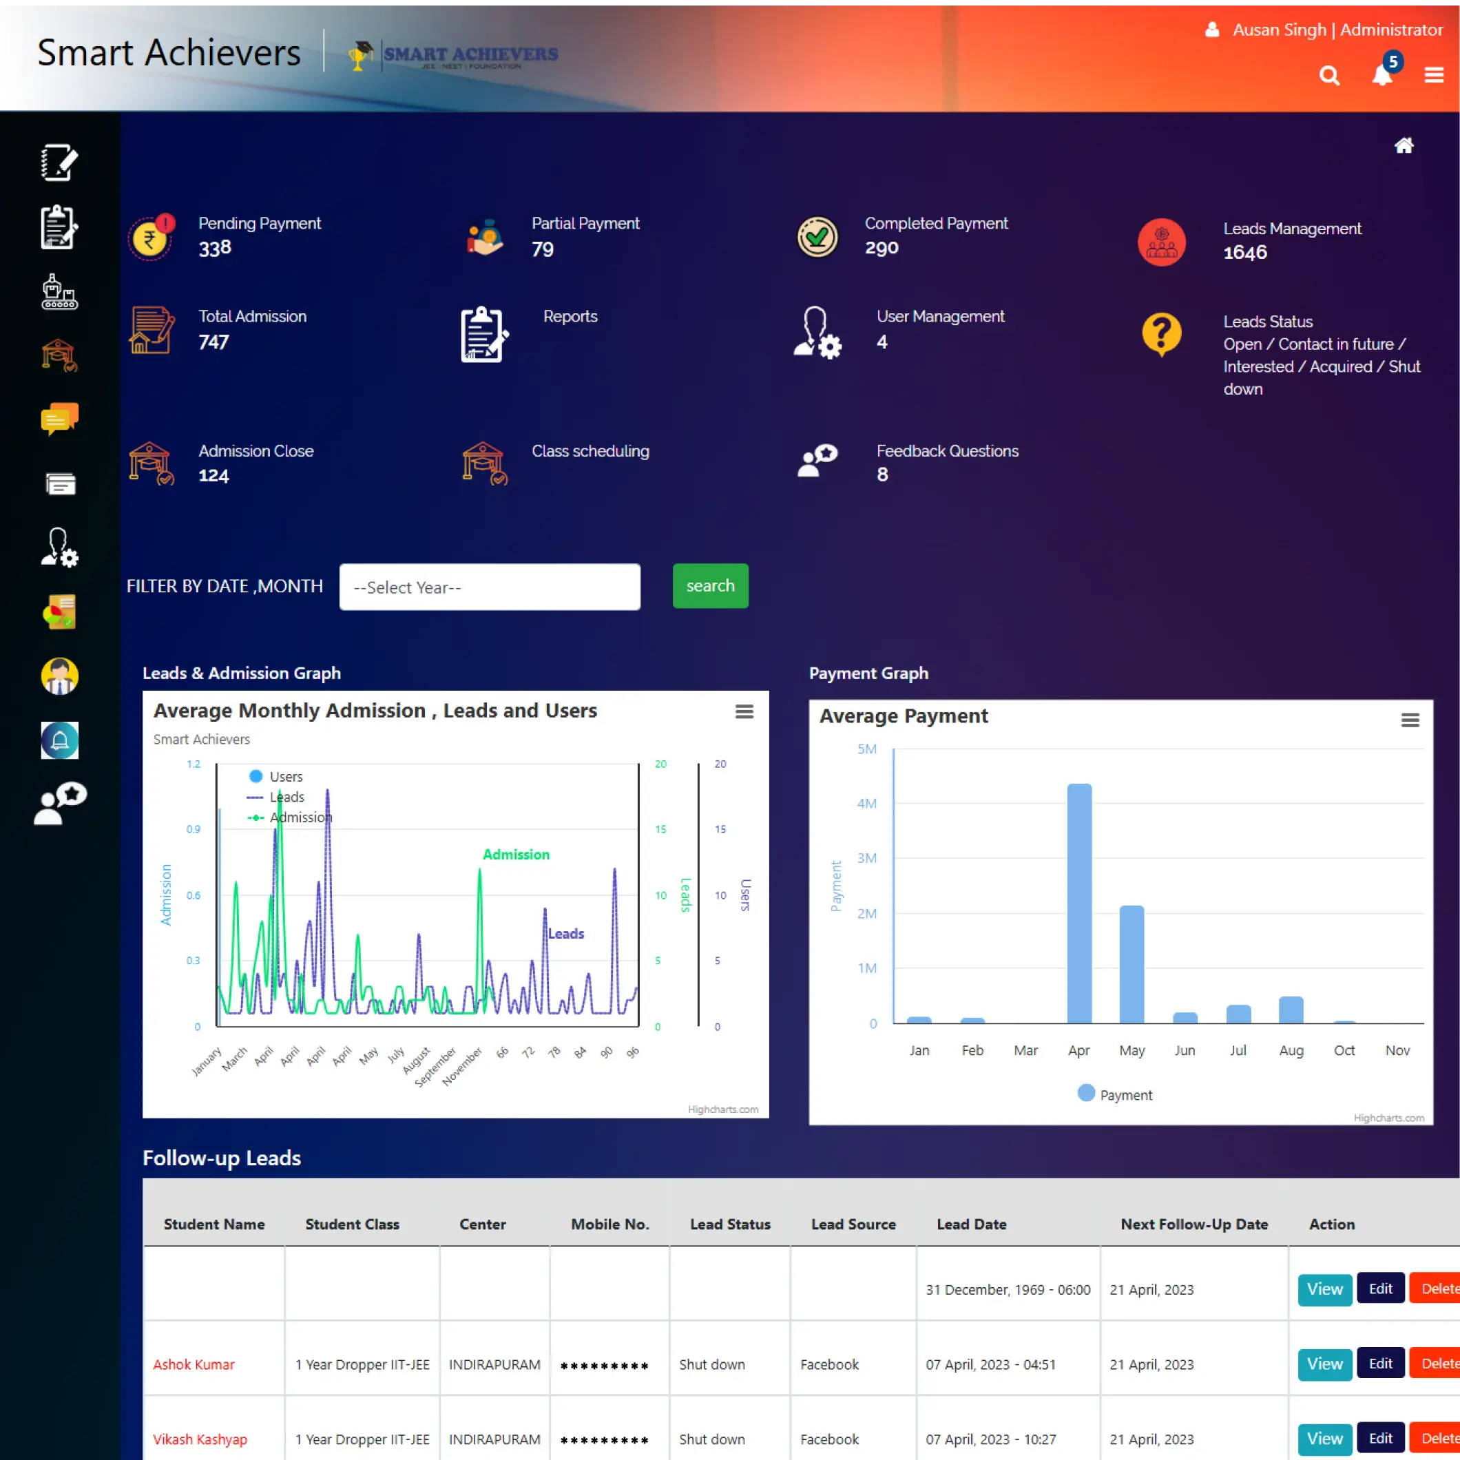
Task: Open the search magnifier icon in the header
Action: 1329,76
